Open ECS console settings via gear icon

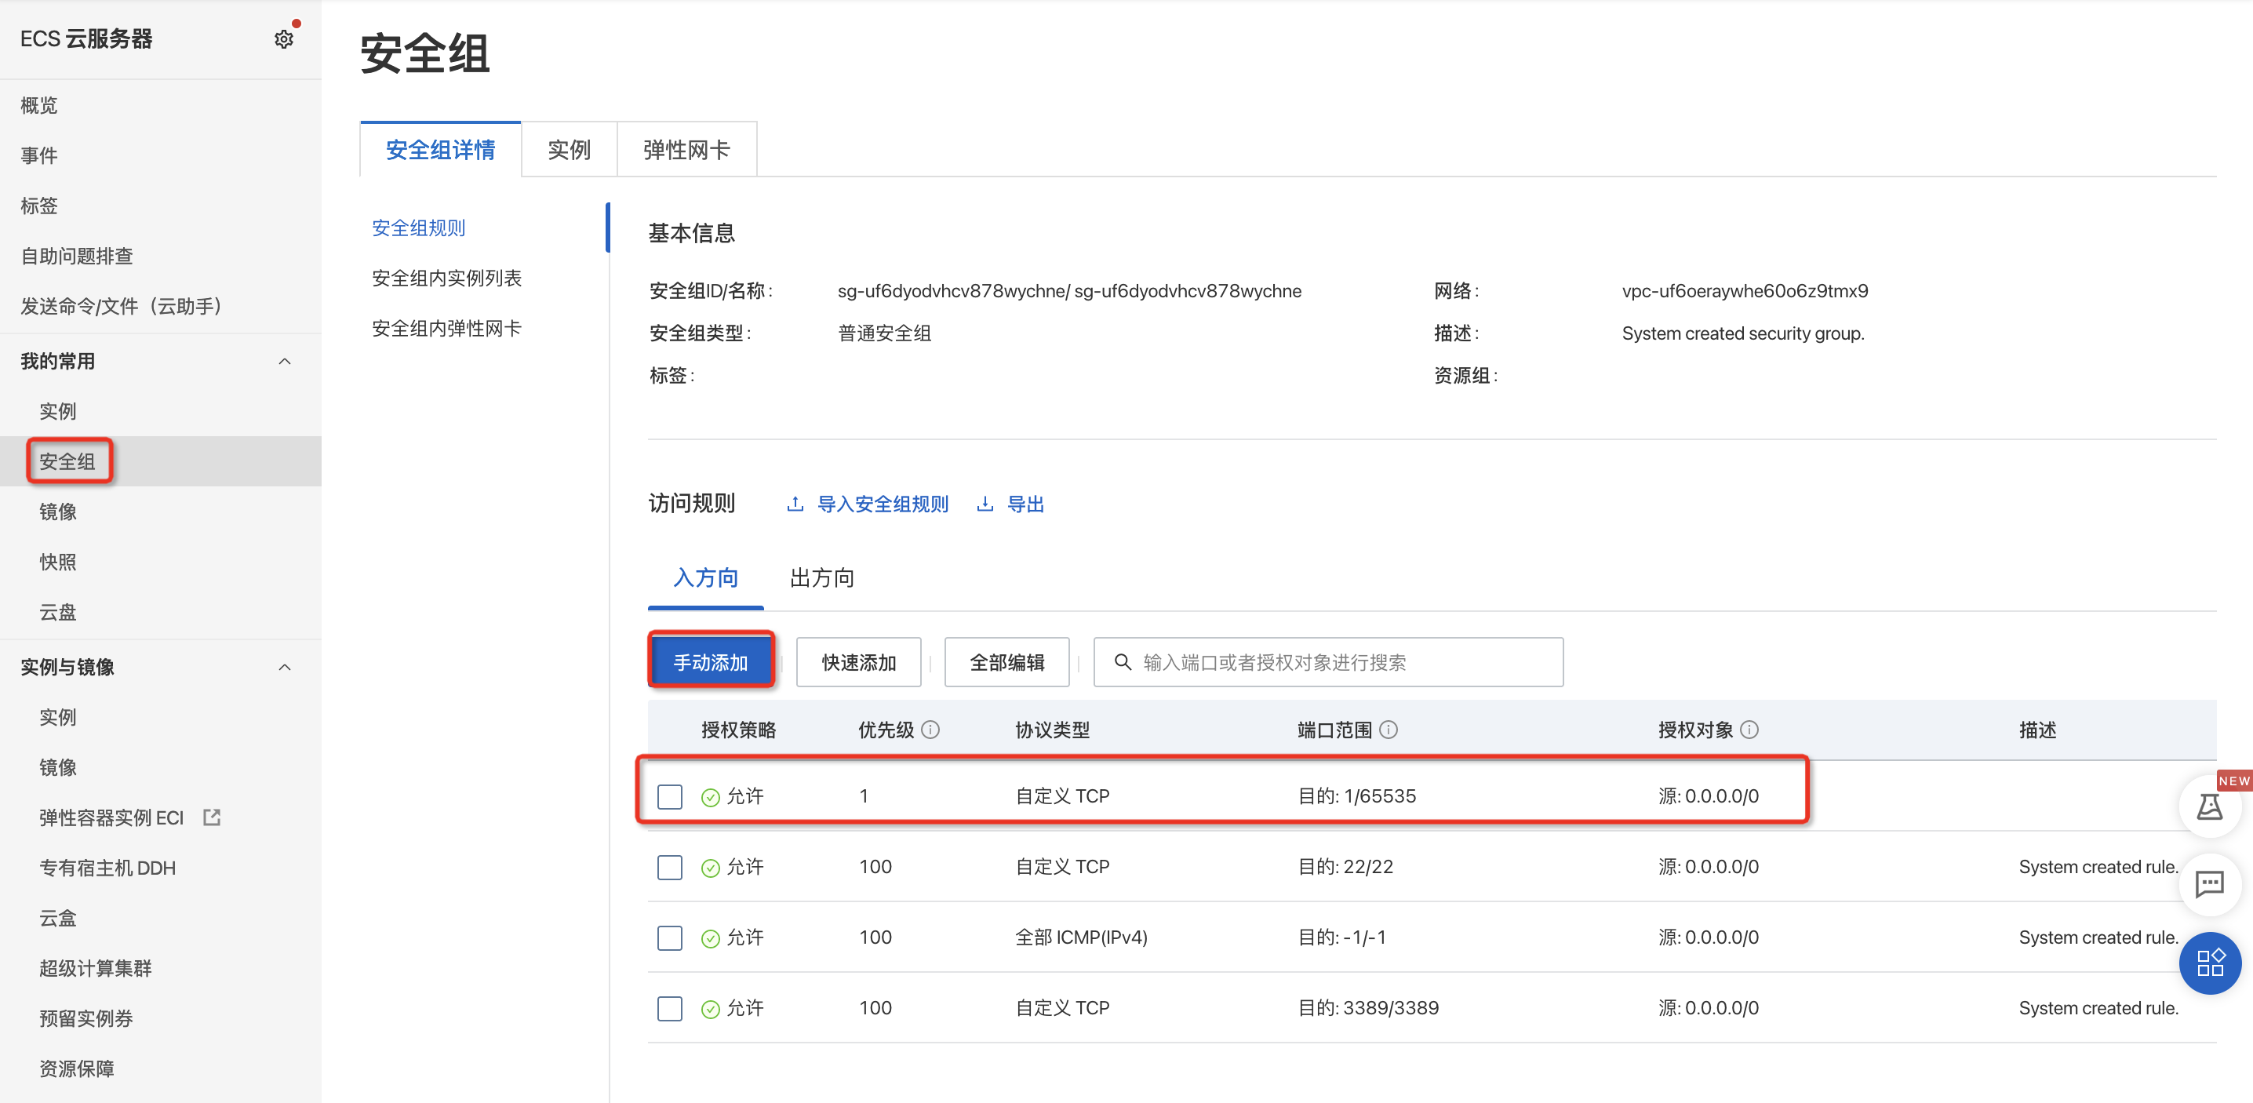pyautogui.click(x=283, y=38)
